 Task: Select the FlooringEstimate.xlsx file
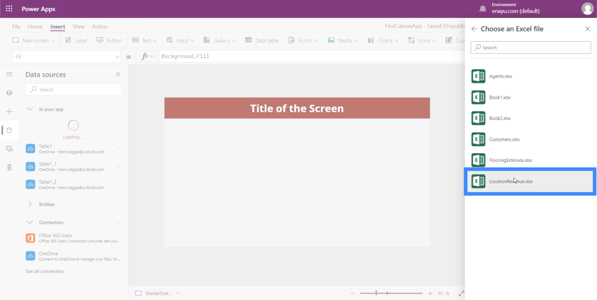click(531, 160)
